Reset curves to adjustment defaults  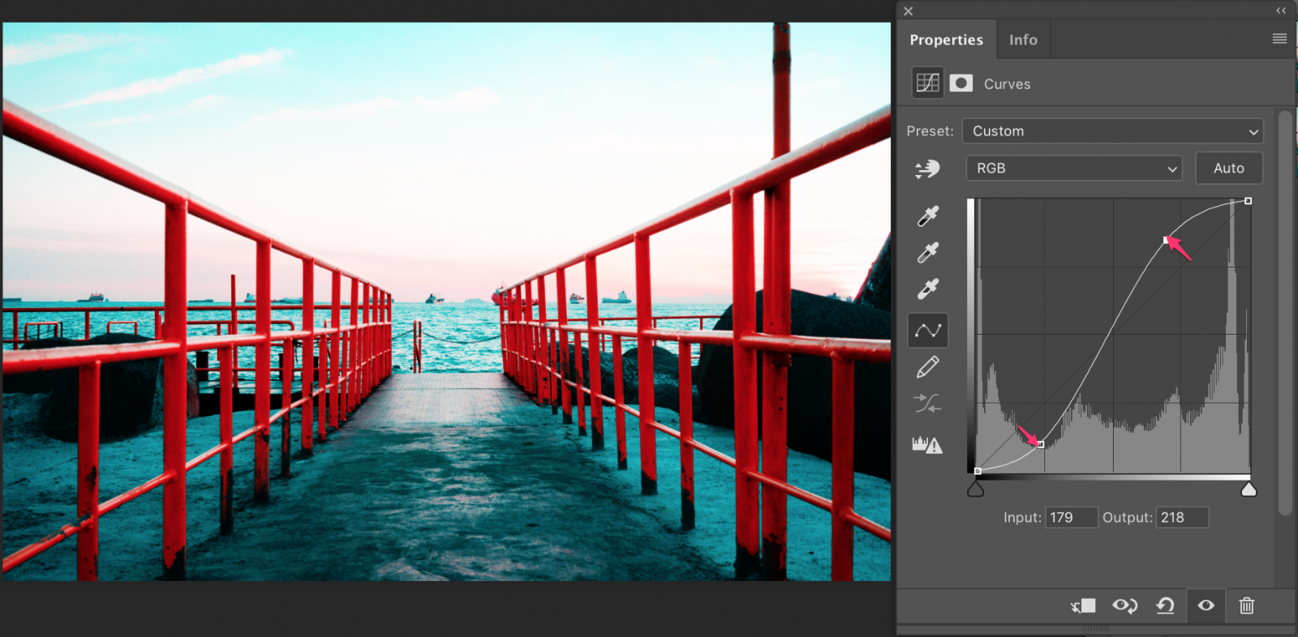[x=1165, y=605]
